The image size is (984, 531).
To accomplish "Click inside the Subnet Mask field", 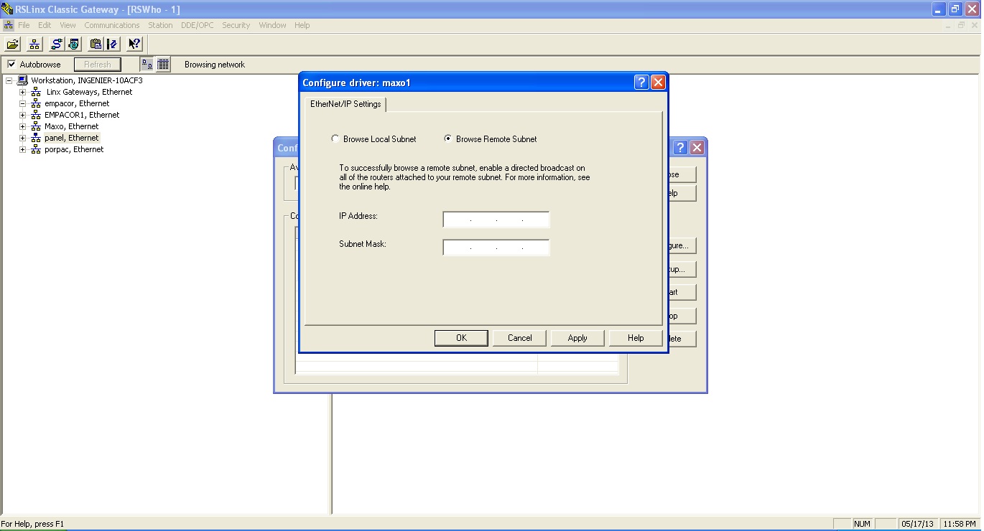I will (x=496, y=248).
